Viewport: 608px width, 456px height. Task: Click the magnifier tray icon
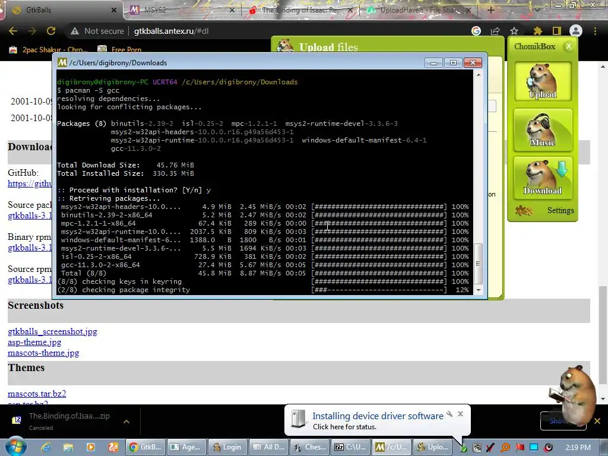tap(505, 448)
